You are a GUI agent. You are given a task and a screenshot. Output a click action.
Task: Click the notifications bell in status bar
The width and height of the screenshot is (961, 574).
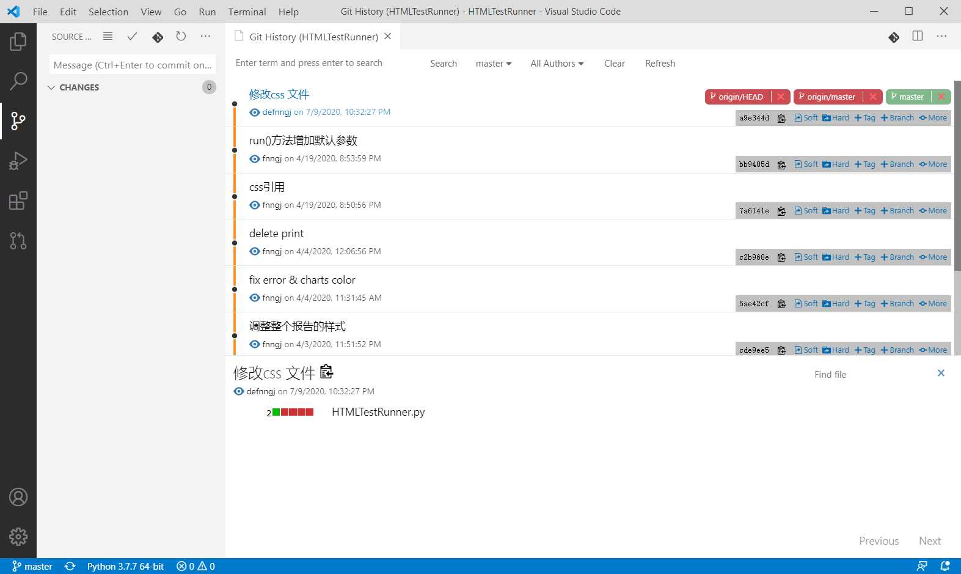point(945,566)
